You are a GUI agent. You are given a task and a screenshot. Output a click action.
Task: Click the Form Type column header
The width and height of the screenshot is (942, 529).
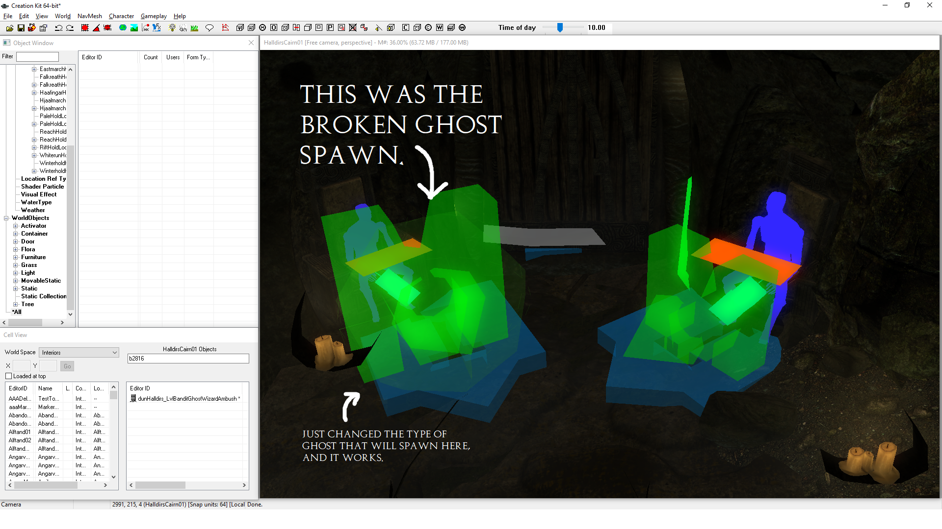(198, 57)
